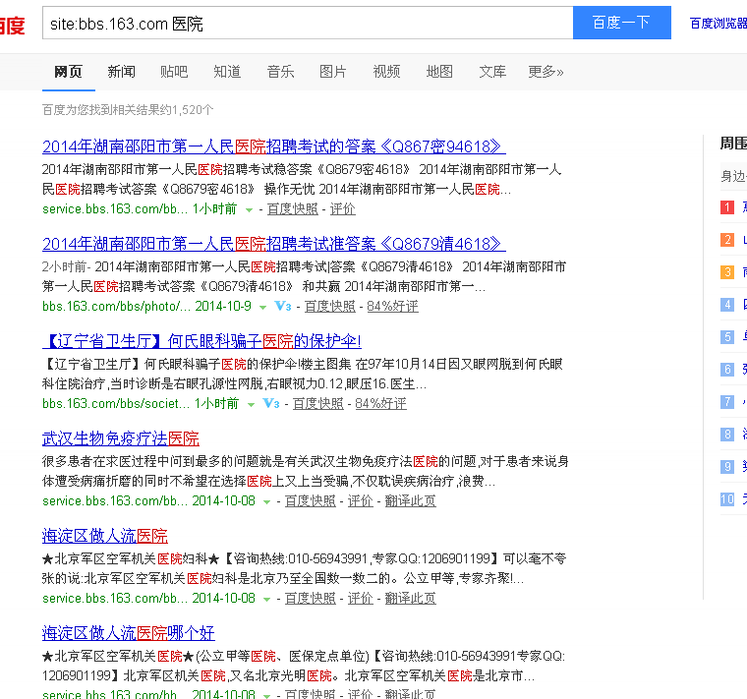Click 评价 for 武汉生物免疫疗法医院 result
This screenshot has width=747, height=699.
click(360, 500)
